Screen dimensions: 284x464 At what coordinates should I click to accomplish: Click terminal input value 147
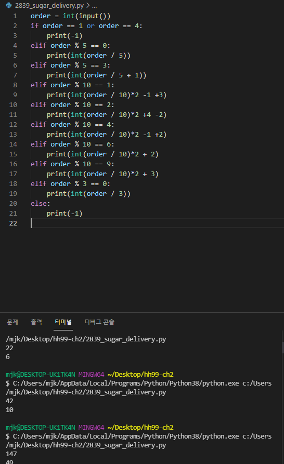11,454
